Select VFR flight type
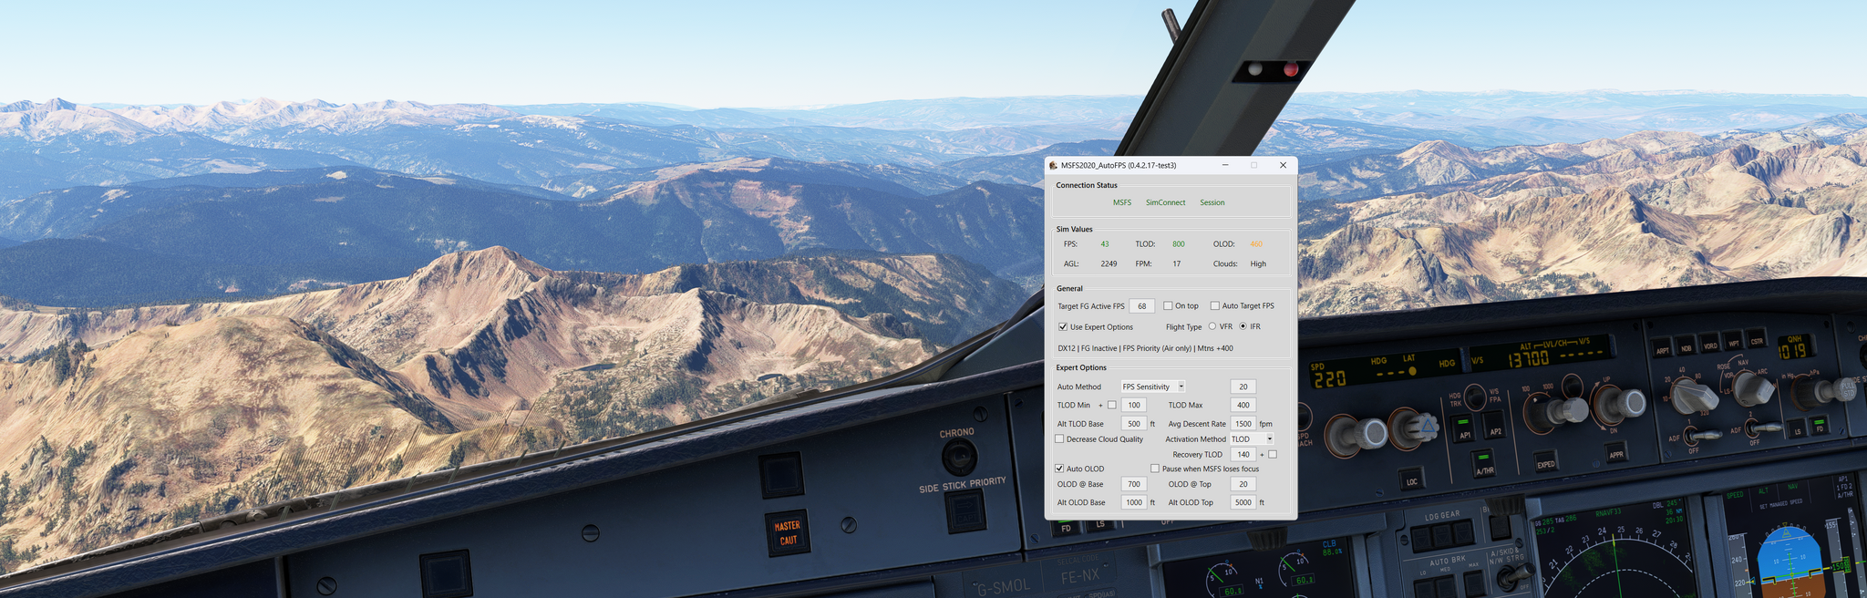 pos(1212,326)
